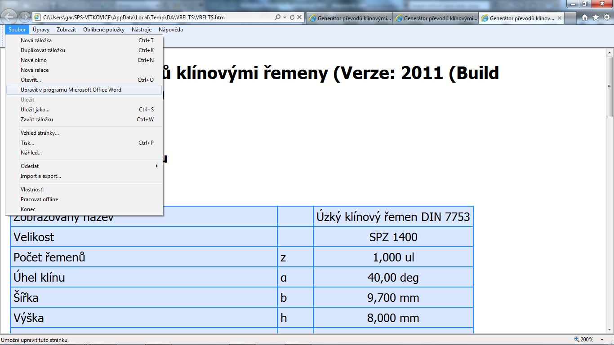Close the active third tab
This screenshot has width=614, height=345.
point(559,18)
